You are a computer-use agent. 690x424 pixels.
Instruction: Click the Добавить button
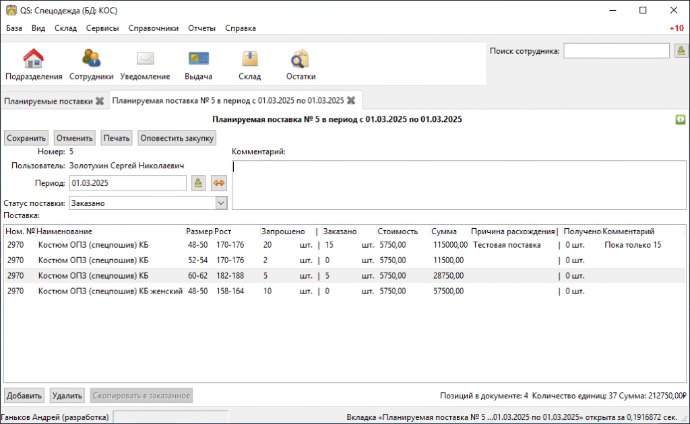(24, 396)
